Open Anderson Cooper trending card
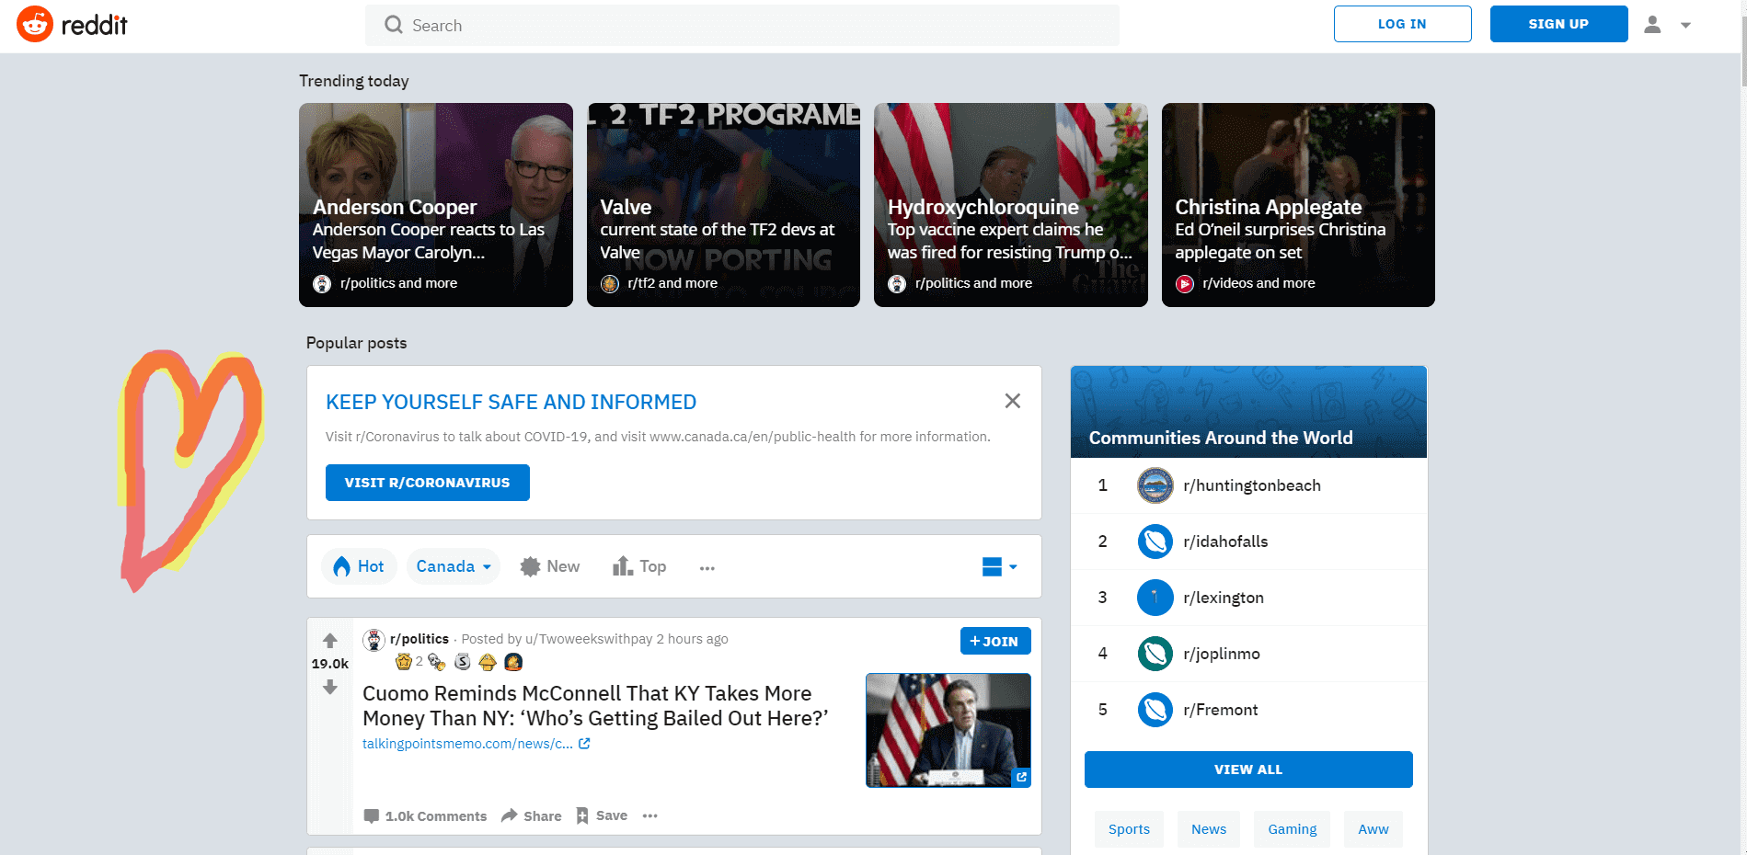Image resolution: width=1747 pixels, height=855 pixels. pyautogui.click(x=436, y=205)
